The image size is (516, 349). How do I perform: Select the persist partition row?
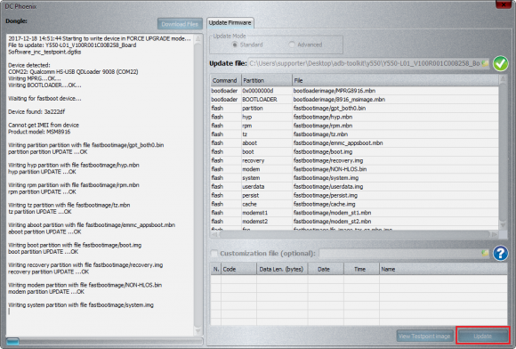pyautogui.click(x=354, y=195)
